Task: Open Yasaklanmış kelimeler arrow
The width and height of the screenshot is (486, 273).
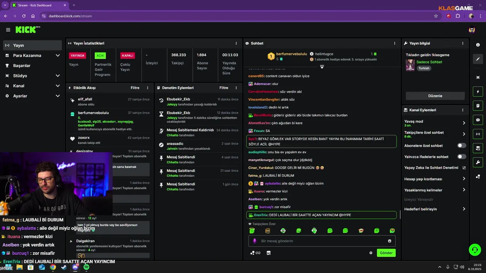Action: (464, 190)
